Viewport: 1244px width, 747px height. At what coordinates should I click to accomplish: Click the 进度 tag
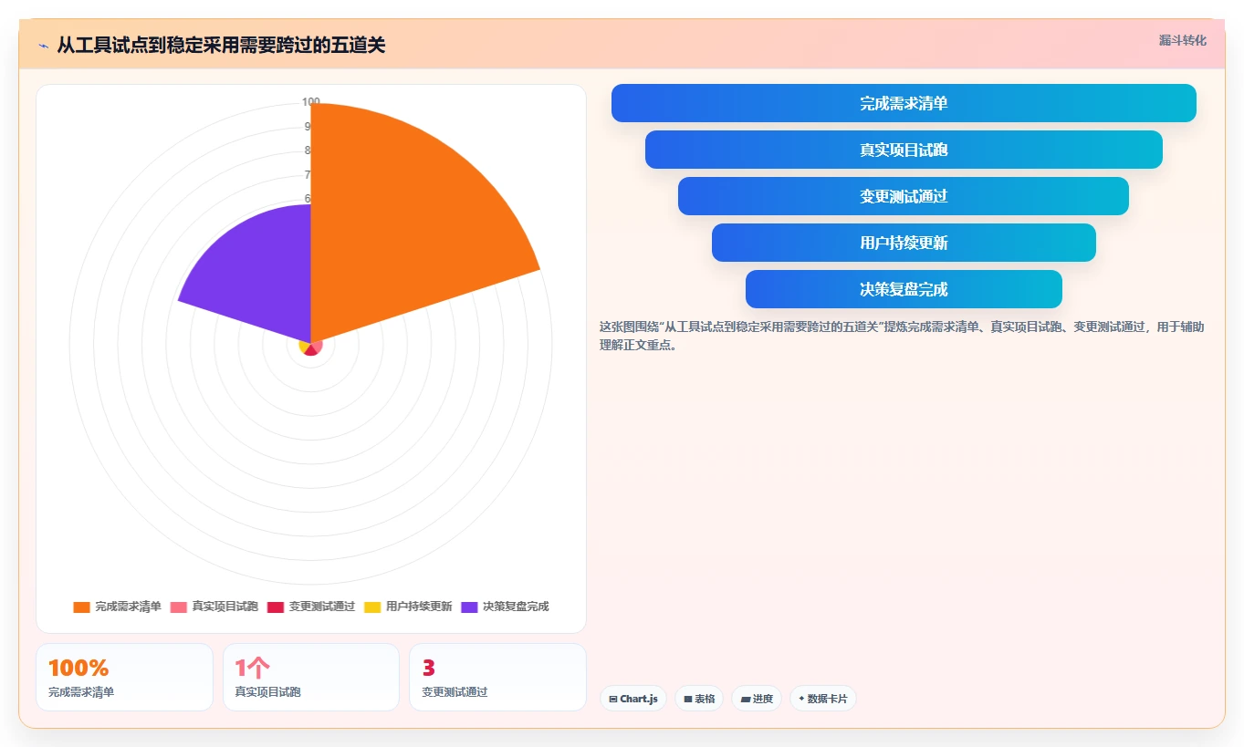click(x=757, y=699)
